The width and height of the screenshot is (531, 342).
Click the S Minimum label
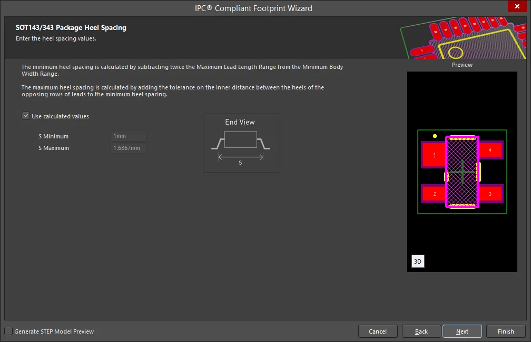click(54, 136)
